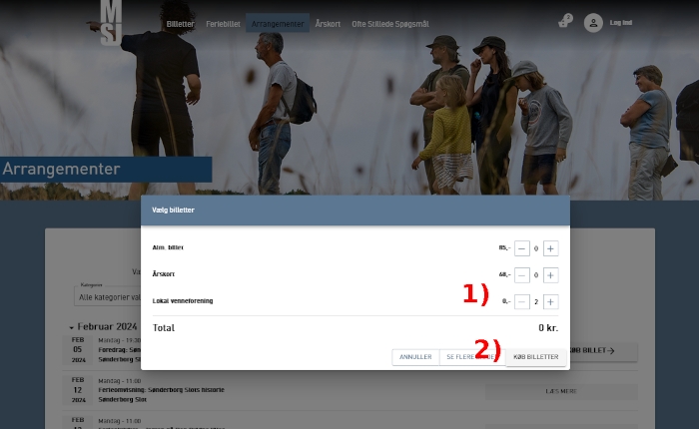Confirm purchase with KØB BILLETTER button
Image resolution: width=699 pixels, height=429 pixels.
pos(536,357)
